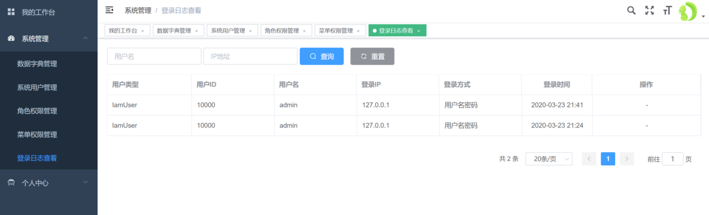Click the blue 查询 button
Image resolution: width=709 pixels, height=215 pixels.
tap(322, 56)
